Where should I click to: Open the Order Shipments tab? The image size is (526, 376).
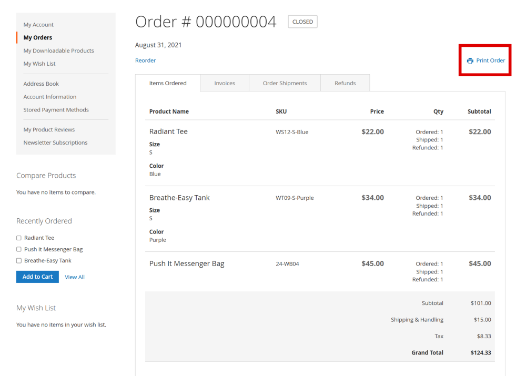coord(285,83)
